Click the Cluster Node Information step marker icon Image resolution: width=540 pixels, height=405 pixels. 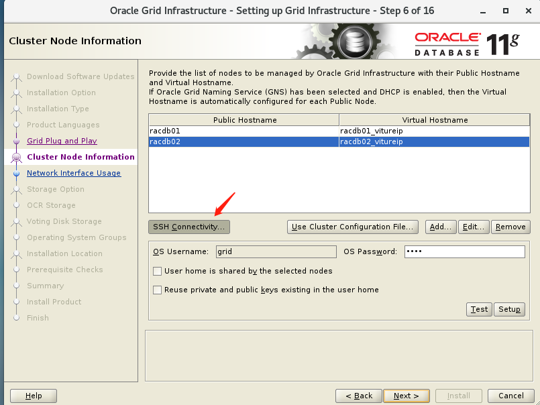(16, 158)
